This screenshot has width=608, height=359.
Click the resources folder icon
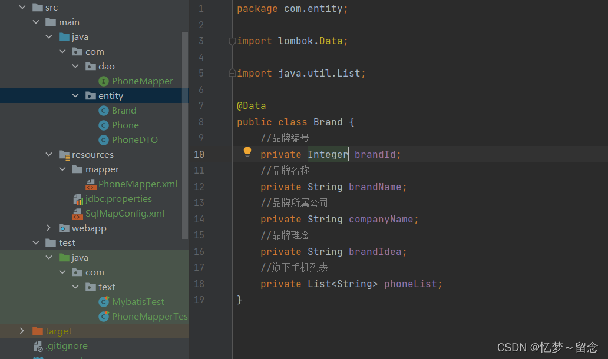tap(64, 155)
